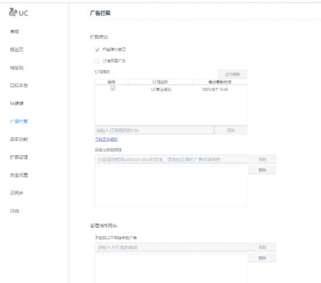The image size is (321, 283).
Task: Select the highlighted 广告拦截 sidebar item
Action: (x=19, y=122)
